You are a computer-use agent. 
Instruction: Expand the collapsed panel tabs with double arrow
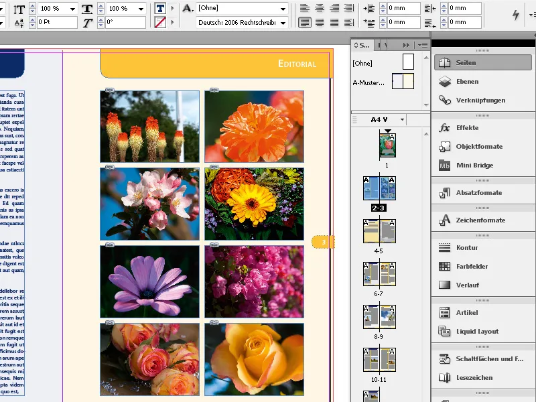[406, 45]
